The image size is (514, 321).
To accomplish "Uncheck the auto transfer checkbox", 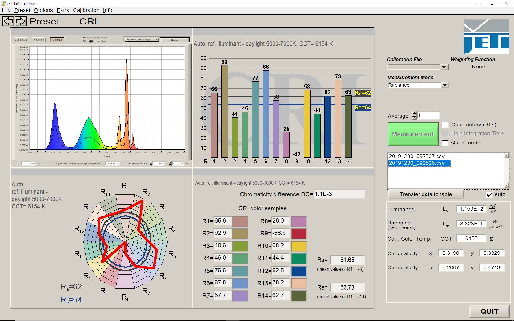I will 489,194.
